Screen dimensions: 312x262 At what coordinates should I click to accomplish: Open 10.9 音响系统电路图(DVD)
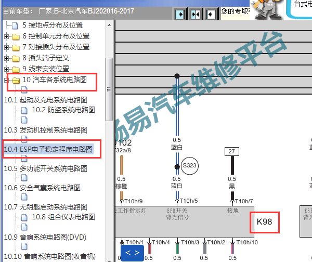45,238
